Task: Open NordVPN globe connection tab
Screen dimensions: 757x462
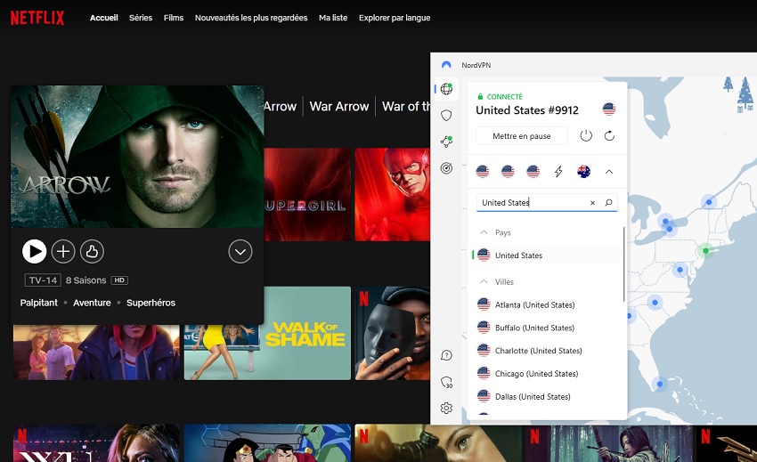Action: point(446,89)
